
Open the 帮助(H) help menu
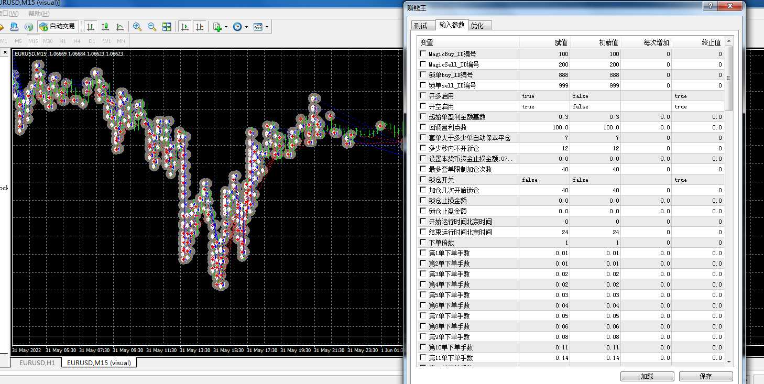pos(39,14)
